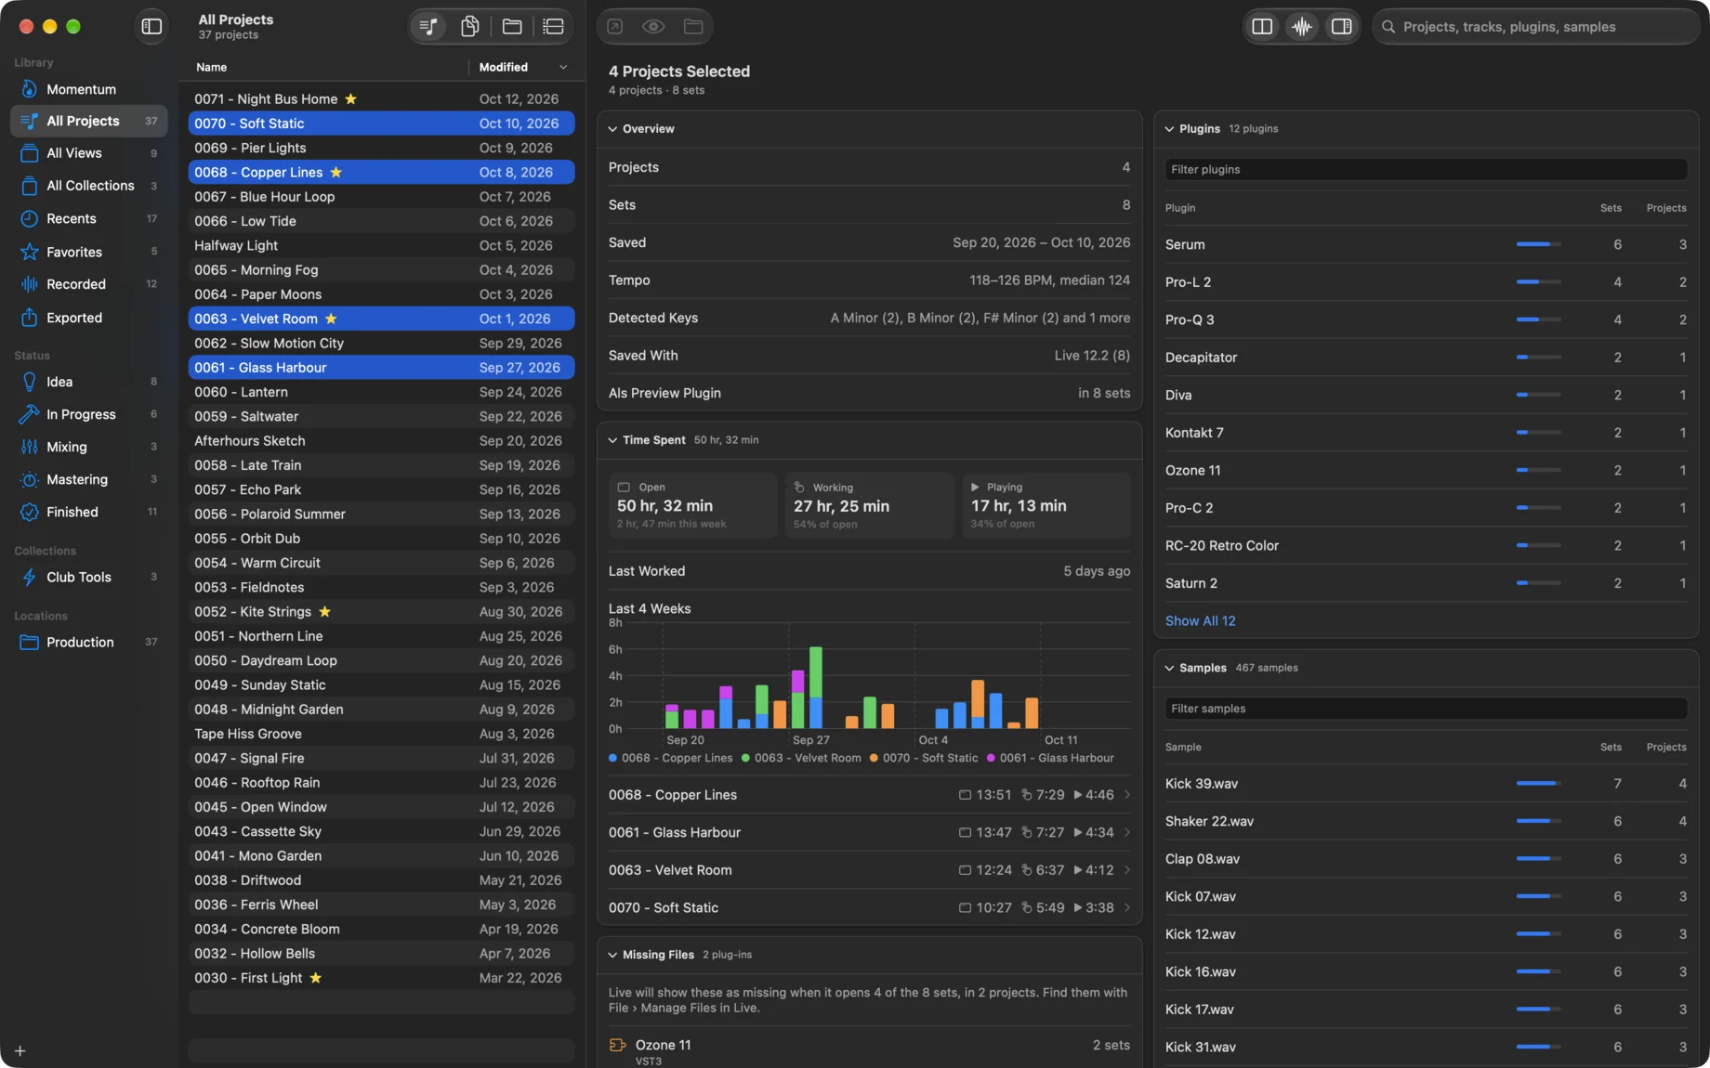Collapse the Overview section
1710x1068 pixels.
(612, 129)
